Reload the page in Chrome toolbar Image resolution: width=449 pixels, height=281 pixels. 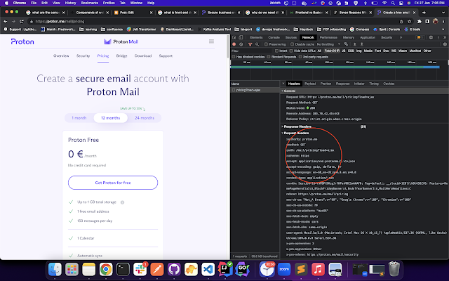coord(22,21)
